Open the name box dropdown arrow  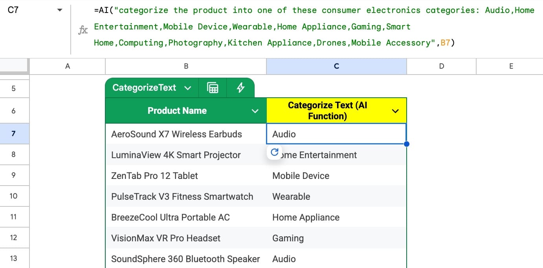tap(60, 10)
